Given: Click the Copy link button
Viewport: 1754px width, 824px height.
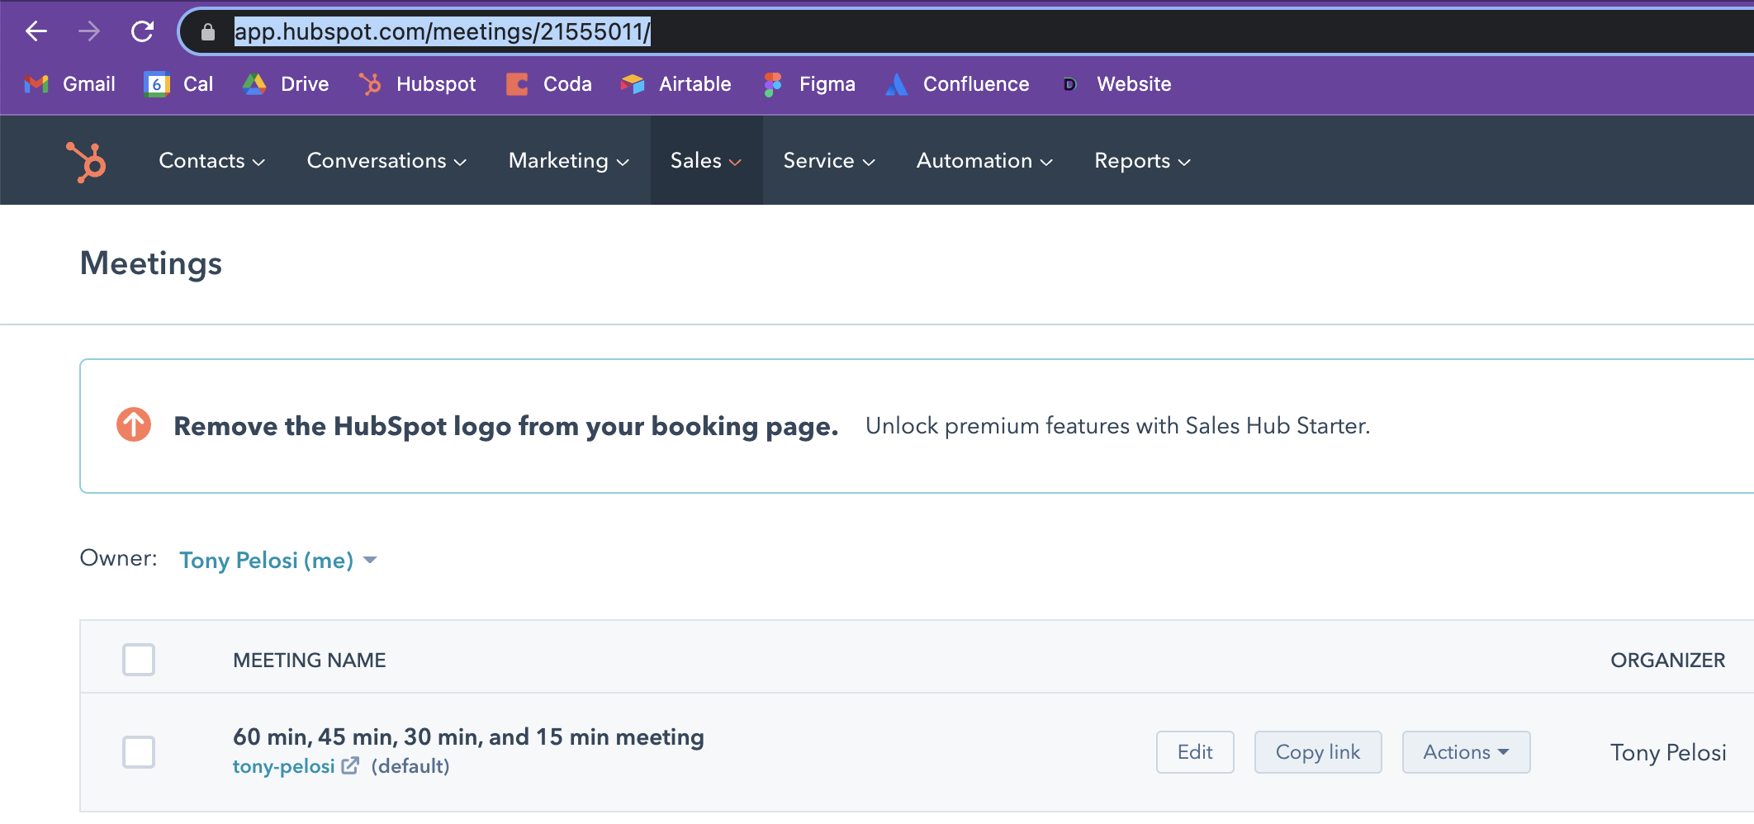Looking at the screenshot, I should [1318, 752].
